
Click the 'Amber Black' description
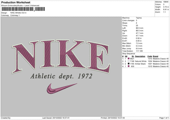click(x=140, y=64)
